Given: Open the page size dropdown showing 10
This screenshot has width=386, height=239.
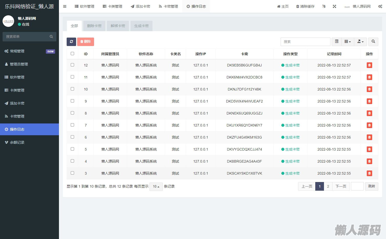Looking at the screenshot, I should [156, 187].
